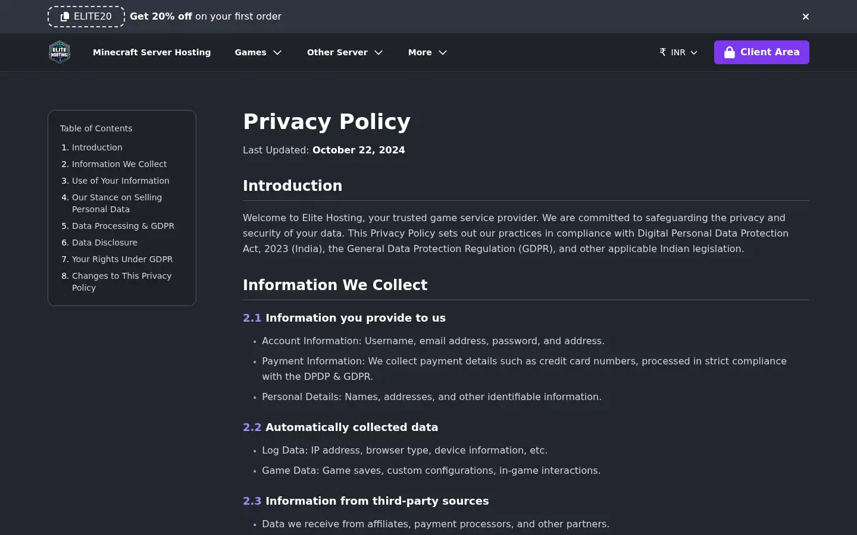
Task: Go to Your Rights Under GDPR
Action: pos(123,259)
